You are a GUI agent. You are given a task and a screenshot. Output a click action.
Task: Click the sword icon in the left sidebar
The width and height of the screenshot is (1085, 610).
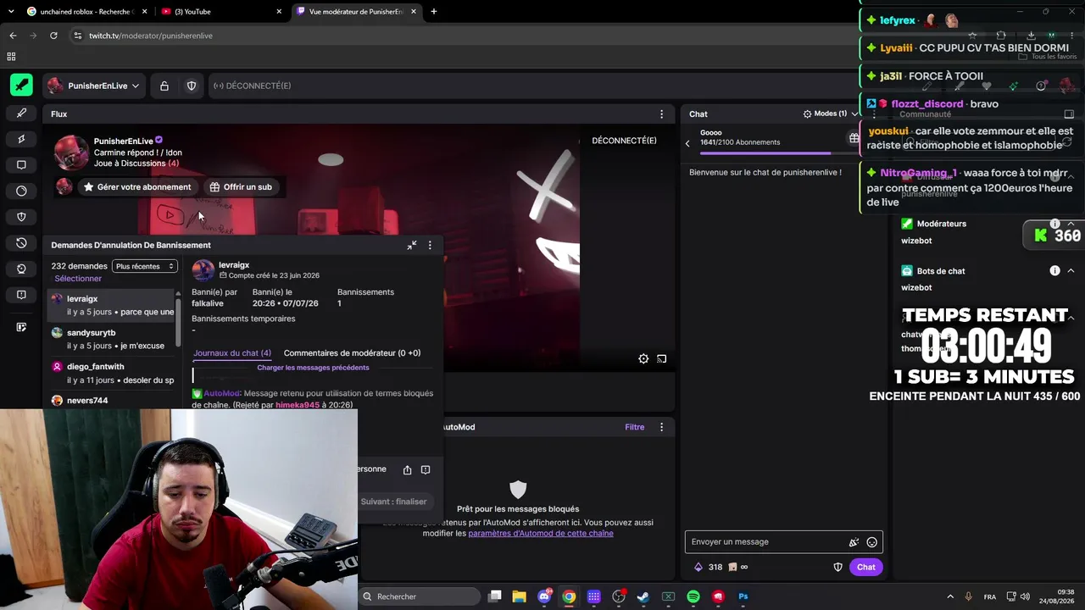pyautogui.click(x=21, y=113)
